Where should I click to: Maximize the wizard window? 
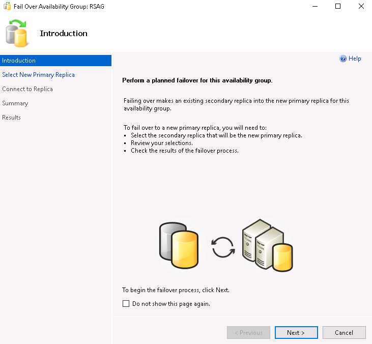[x=338, y=7]
